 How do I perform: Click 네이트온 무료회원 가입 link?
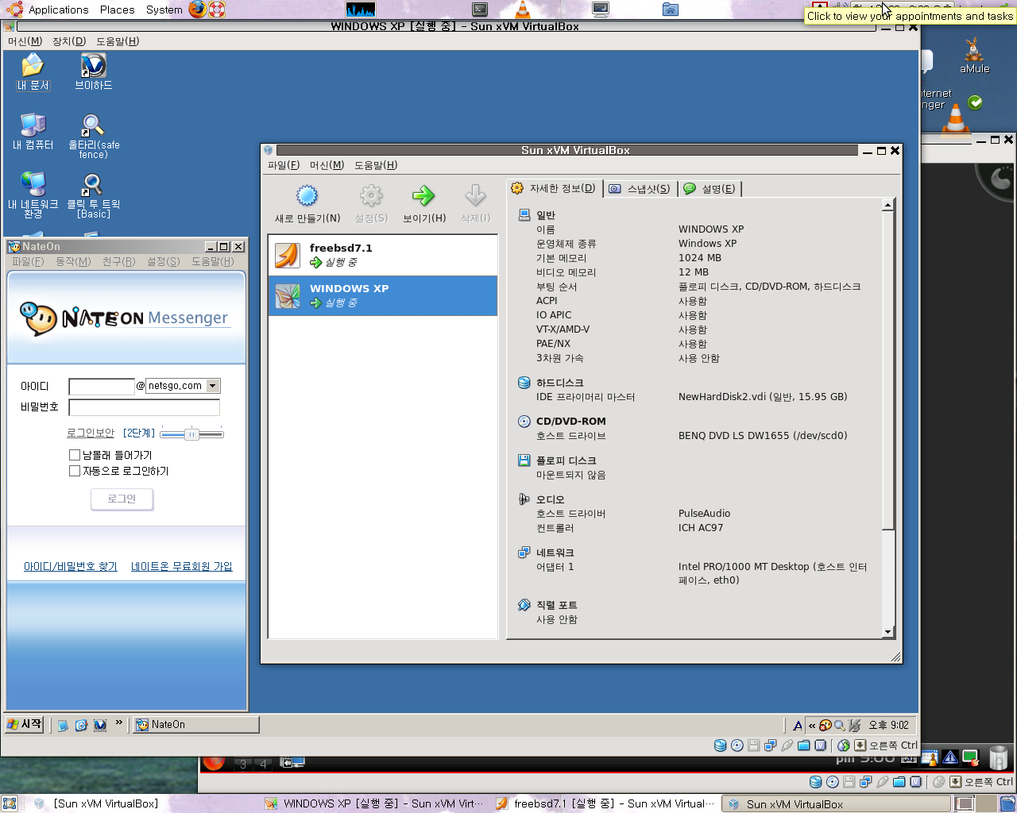tap(182, 566)
